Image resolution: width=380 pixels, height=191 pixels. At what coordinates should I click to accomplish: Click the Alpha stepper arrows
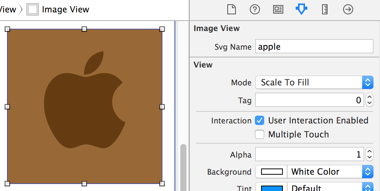tap(370, 154)
